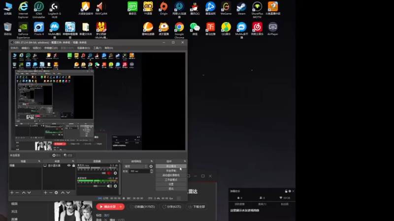The height and width of the screenshot is (221, 394).
Task: Toggle visibility eye of 显示器采集 source
Action: pyautogui.click(x=69, y=166)
